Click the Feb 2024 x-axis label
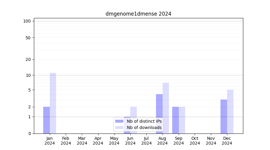The width and height of the screenshot is (270, 150). click(66, 141)
